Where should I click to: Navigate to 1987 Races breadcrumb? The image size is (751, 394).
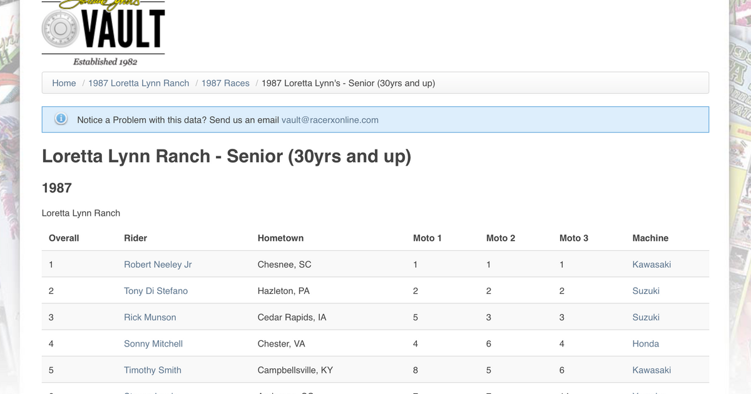pyautogui.click(x=225, y=83)
